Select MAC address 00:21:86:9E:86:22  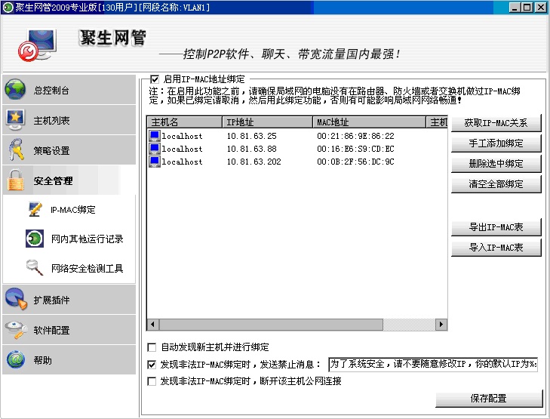pos(355,136)
